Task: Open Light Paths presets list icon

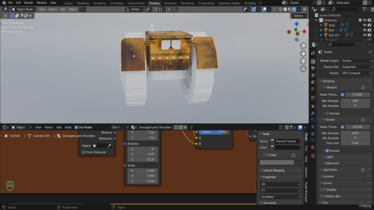Action: (x=363, y=170)
